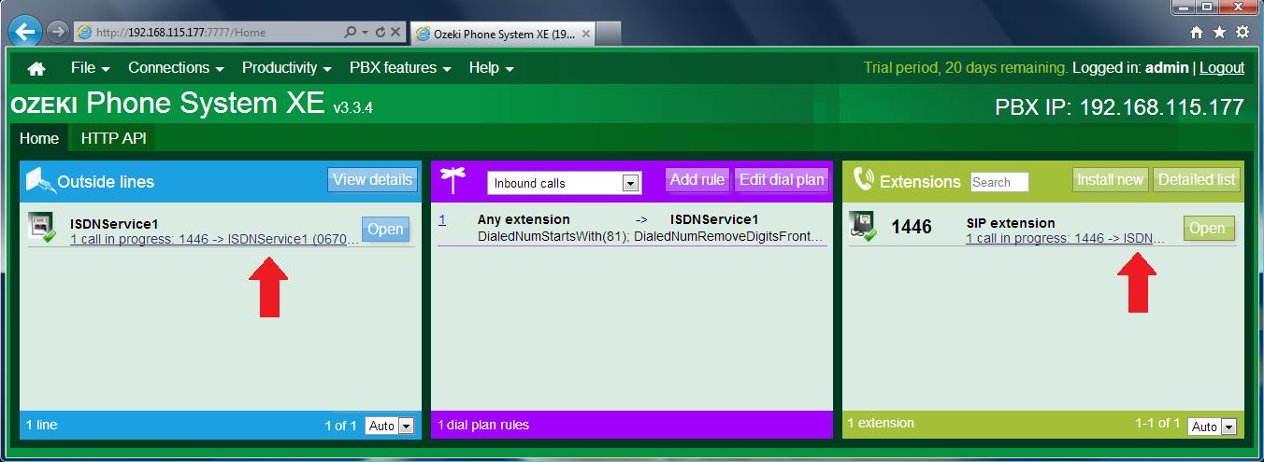Close the Ozeki Phone System XE browser tab
Image resolution: width=1264 pixels, height=462 pixels.
(x=586, y=33)
